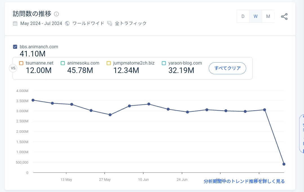Screen dimensions: 304x192
Task: Click the last data point on the chart
Action: tap(284, 164)
